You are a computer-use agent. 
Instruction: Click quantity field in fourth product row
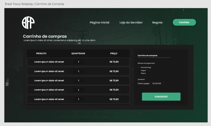click(x=78, y=90)
